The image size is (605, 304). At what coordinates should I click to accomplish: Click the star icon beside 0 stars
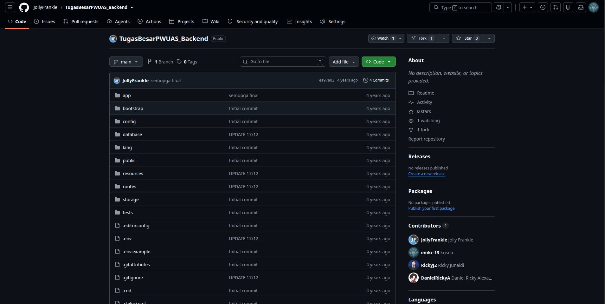pyautogui.click(x=411, y=111)
